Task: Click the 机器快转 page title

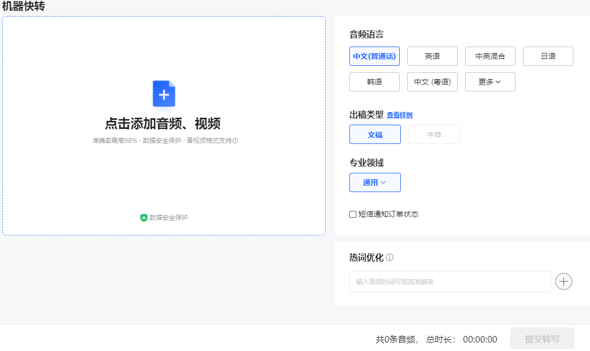Action: [x=24, y=6]
